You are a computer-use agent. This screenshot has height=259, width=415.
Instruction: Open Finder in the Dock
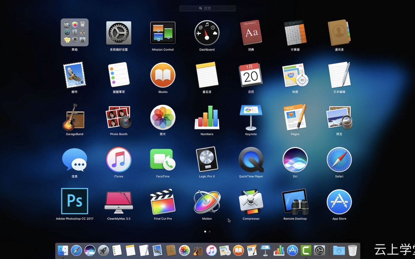[63, 250]
